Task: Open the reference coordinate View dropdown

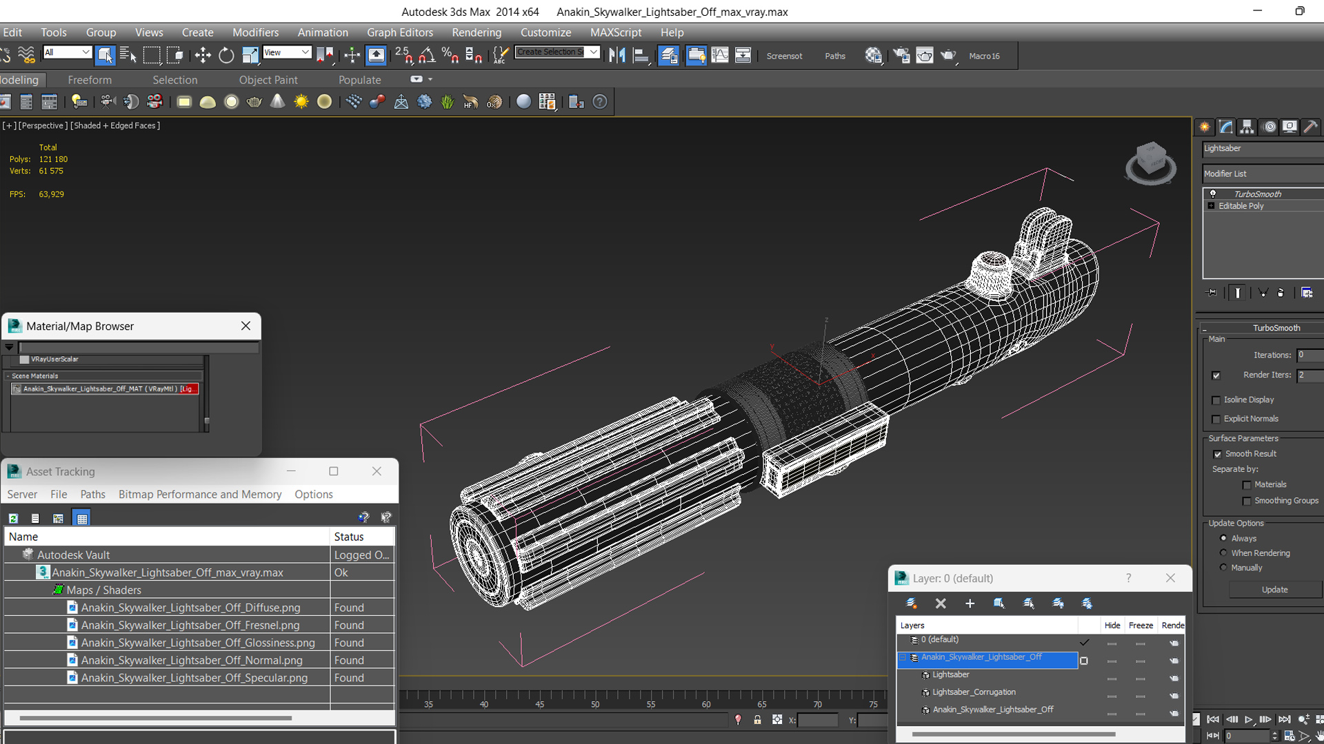Action: [x=288, y=52]
